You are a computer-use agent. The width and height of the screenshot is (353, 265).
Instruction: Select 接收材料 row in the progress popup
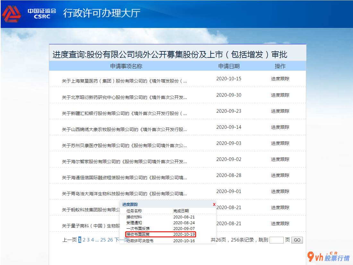point(160,217)
